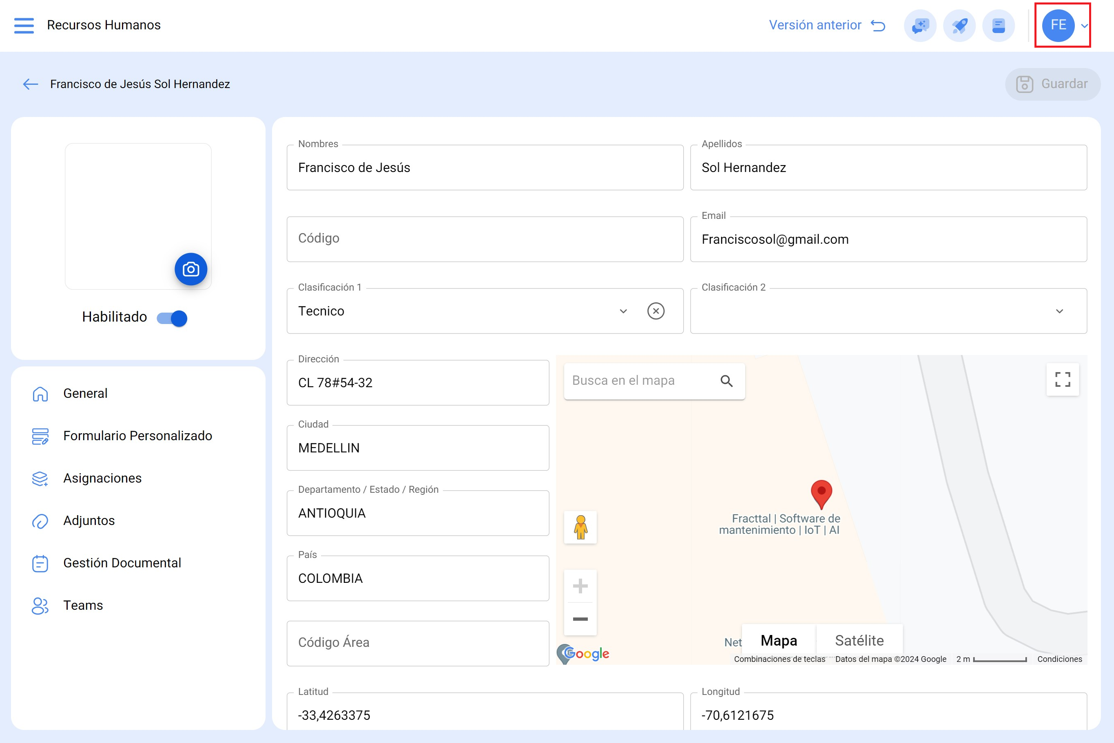Open the Gestión Documental section
Image resolution: width=1114 pixels, height=743 pixels.
pos(122,563)
